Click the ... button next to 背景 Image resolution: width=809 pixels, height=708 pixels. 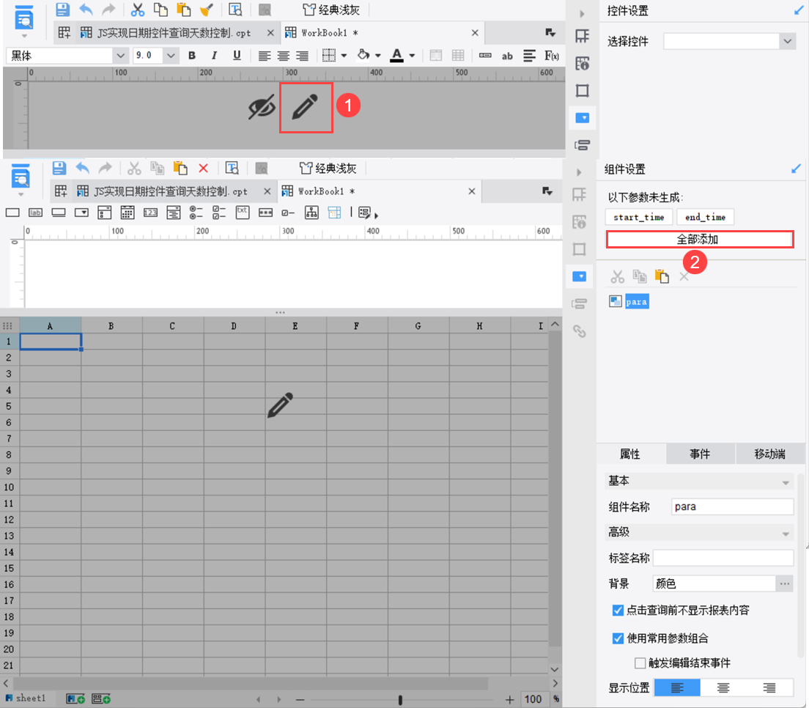(785, 583)
